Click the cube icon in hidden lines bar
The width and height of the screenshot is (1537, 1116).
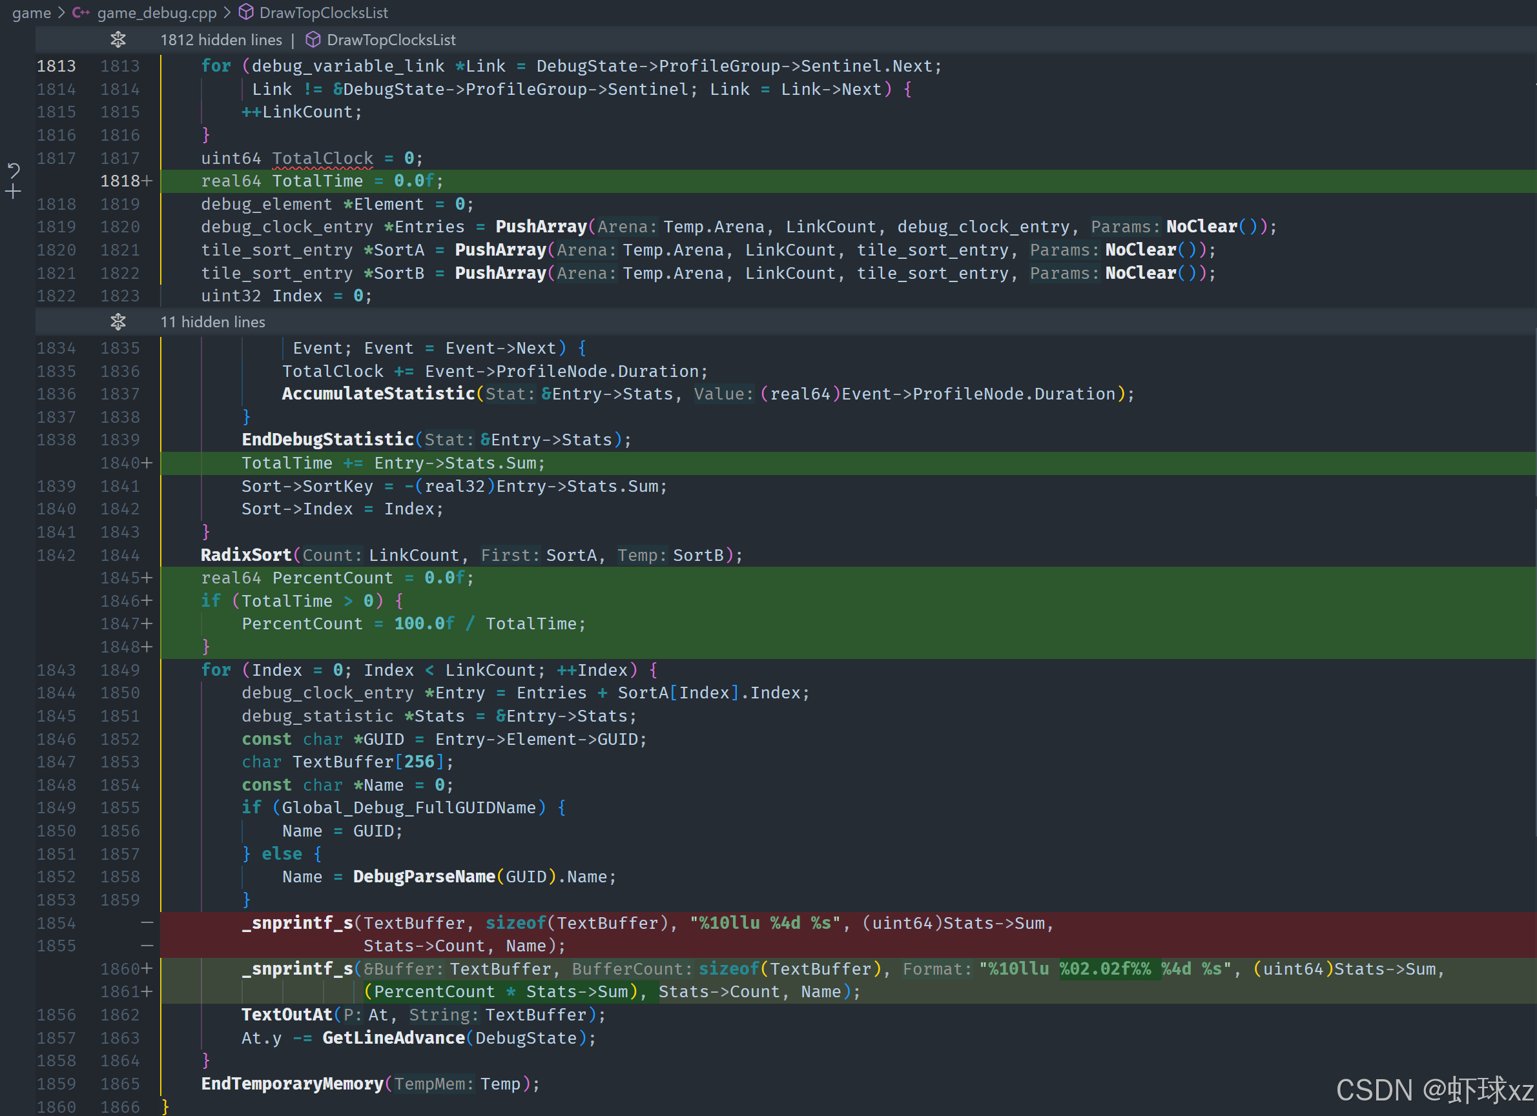313,40
